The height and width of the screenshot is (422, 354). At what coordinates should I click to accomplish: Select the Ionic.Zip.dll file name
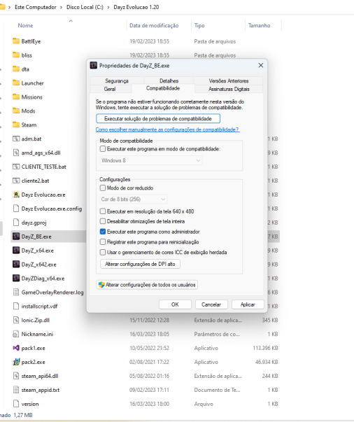point(36,320)
